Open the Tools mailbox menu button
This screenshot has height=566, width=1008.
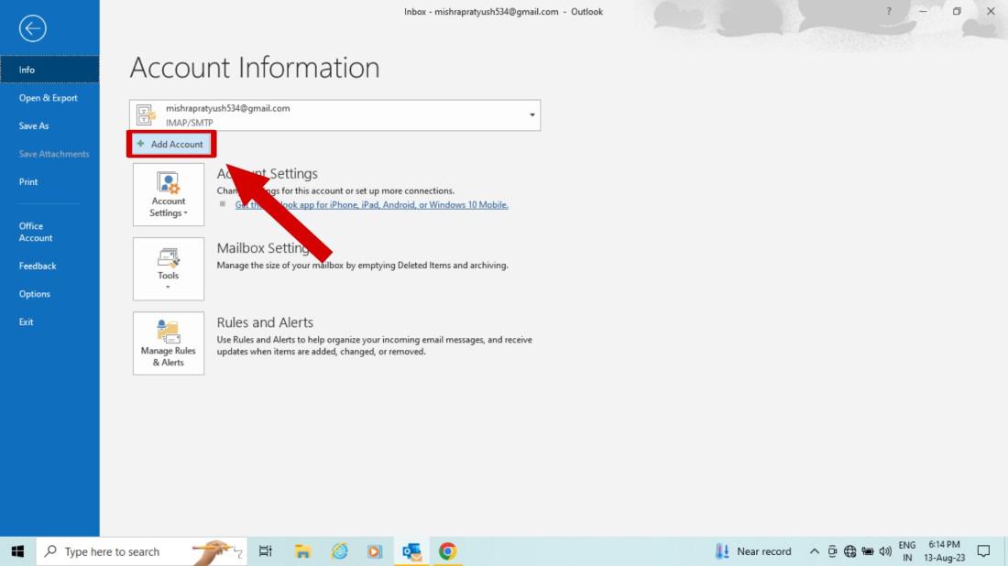169,269
